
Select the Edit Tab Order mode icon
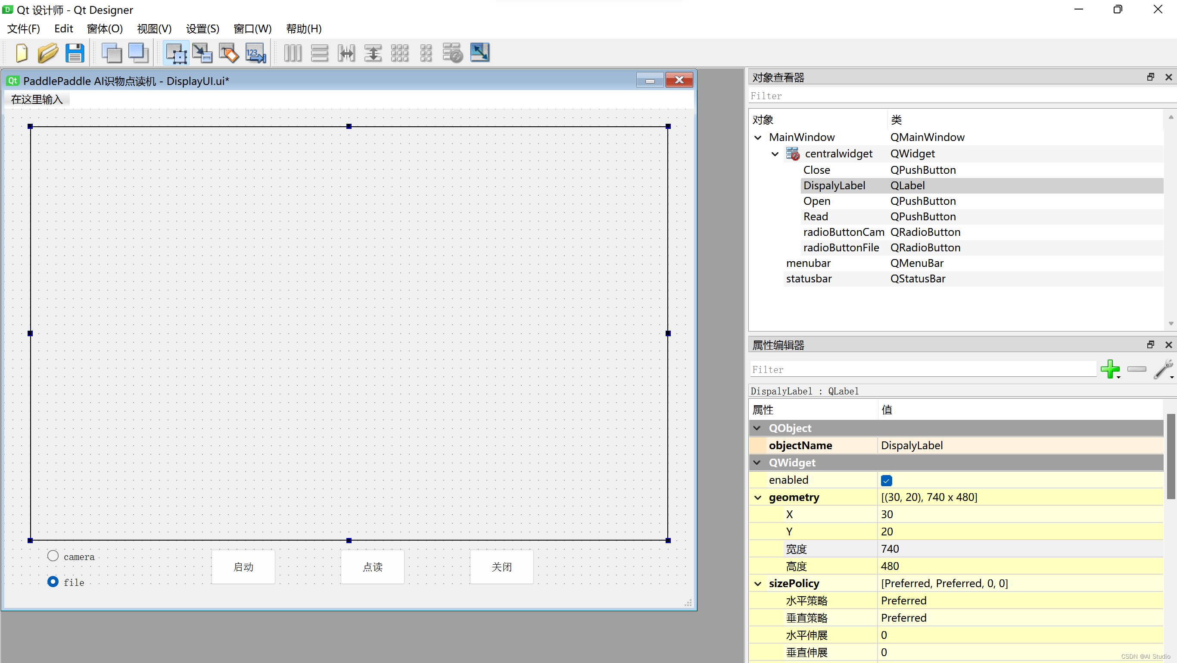[256, 53]
